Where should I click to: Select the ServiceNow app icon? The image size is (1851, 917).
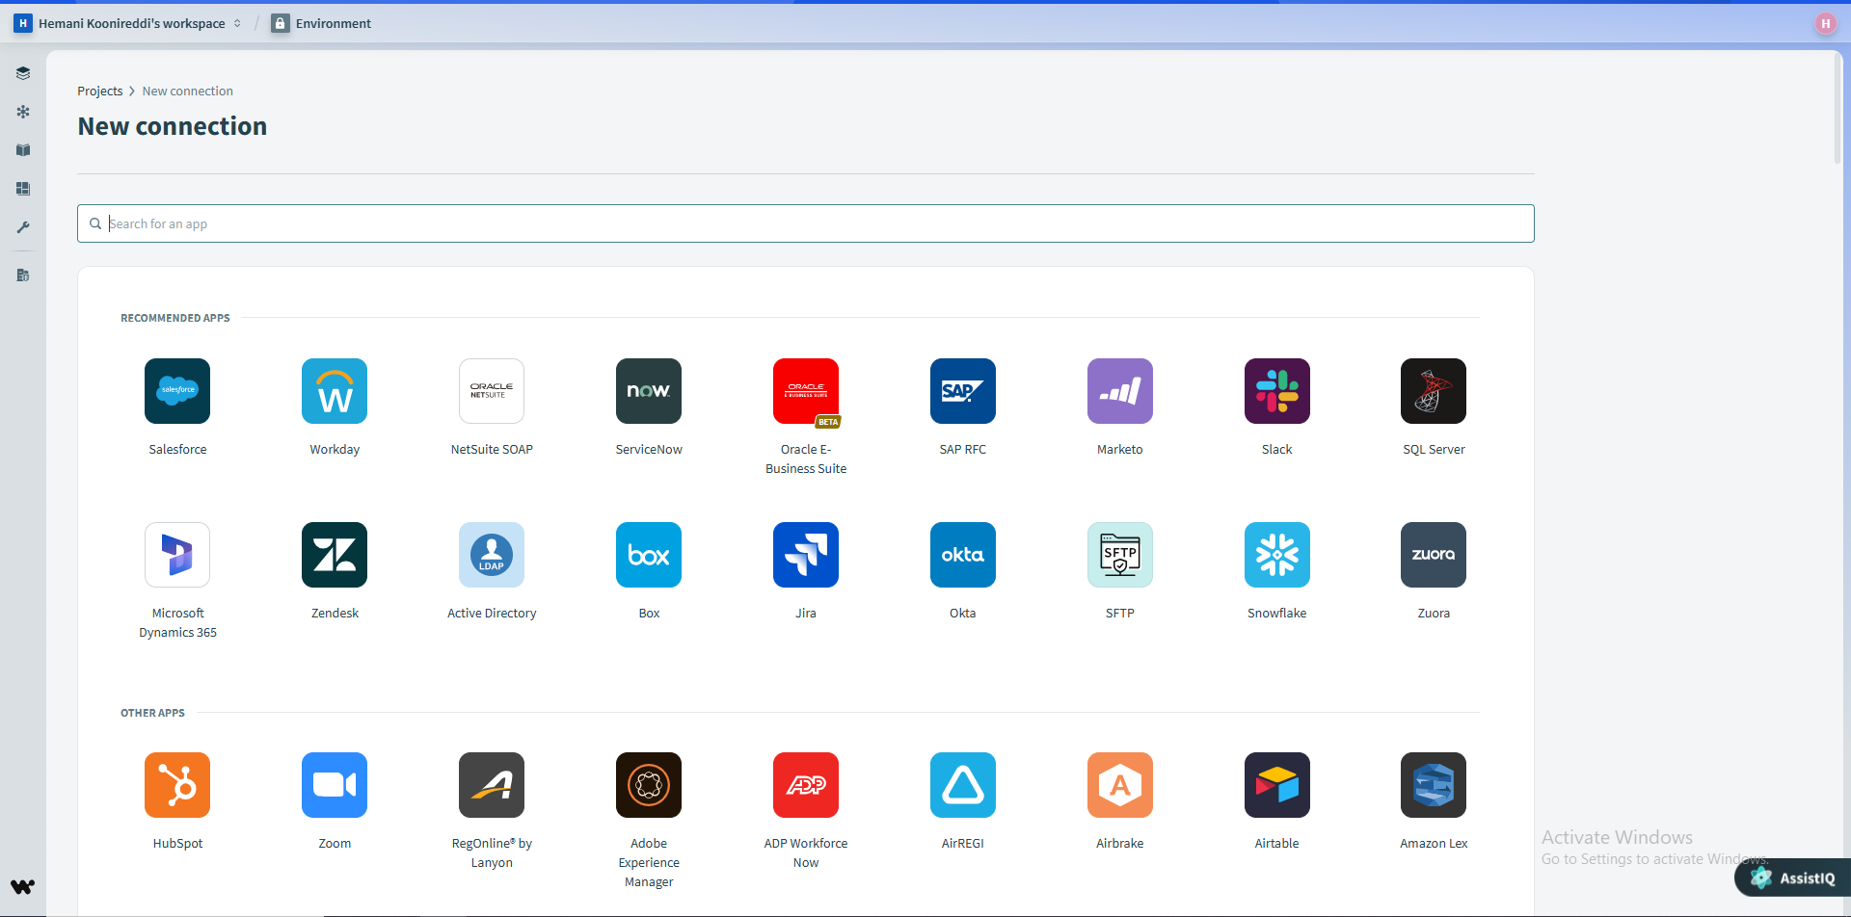pos(649,391)
